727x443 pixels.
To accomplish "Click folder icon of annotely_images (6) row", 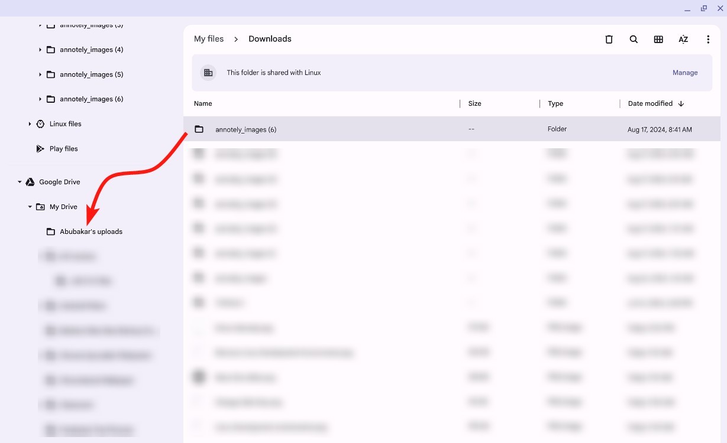I will click(x=199, y=129).
